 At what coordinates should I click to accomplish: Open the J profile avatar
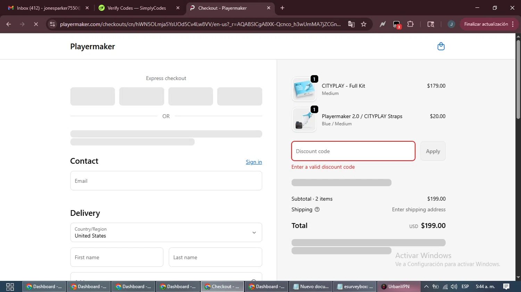pyautogui.click(x=451, y=24)
